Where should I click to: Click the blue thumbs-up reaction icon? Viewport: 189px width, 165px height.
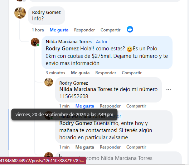[130, 29]
